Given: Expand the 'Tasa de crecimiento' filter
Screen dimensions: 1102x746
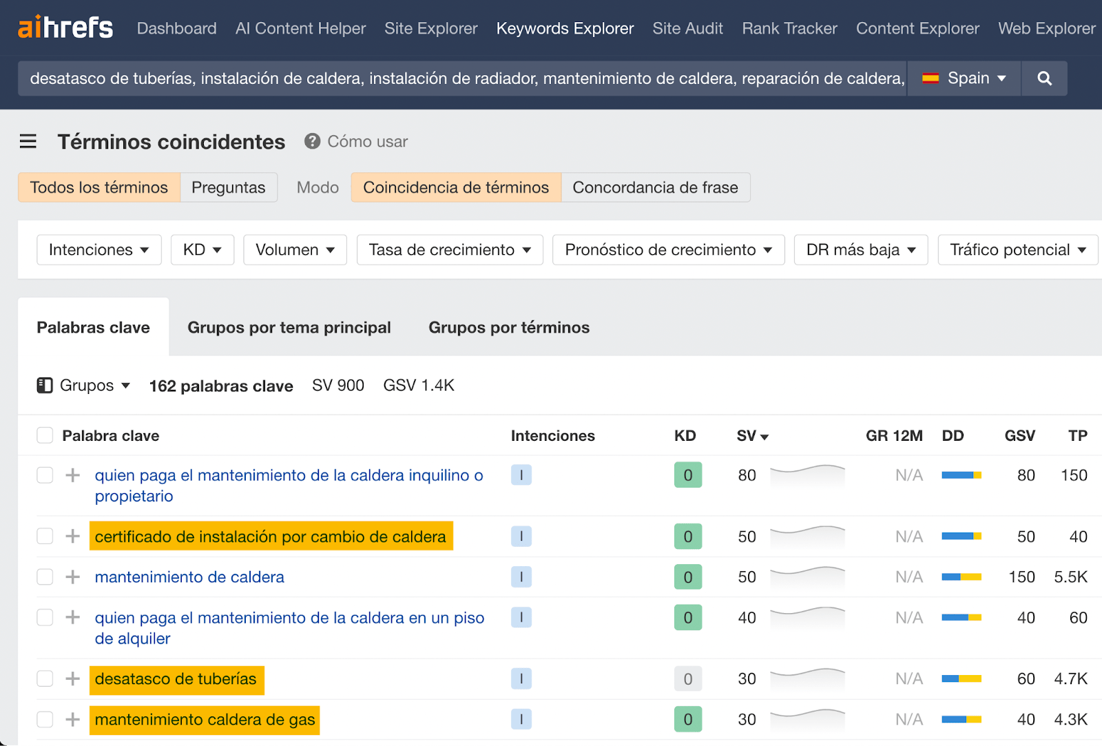Looking at the screenshot, I should point(449,249).
